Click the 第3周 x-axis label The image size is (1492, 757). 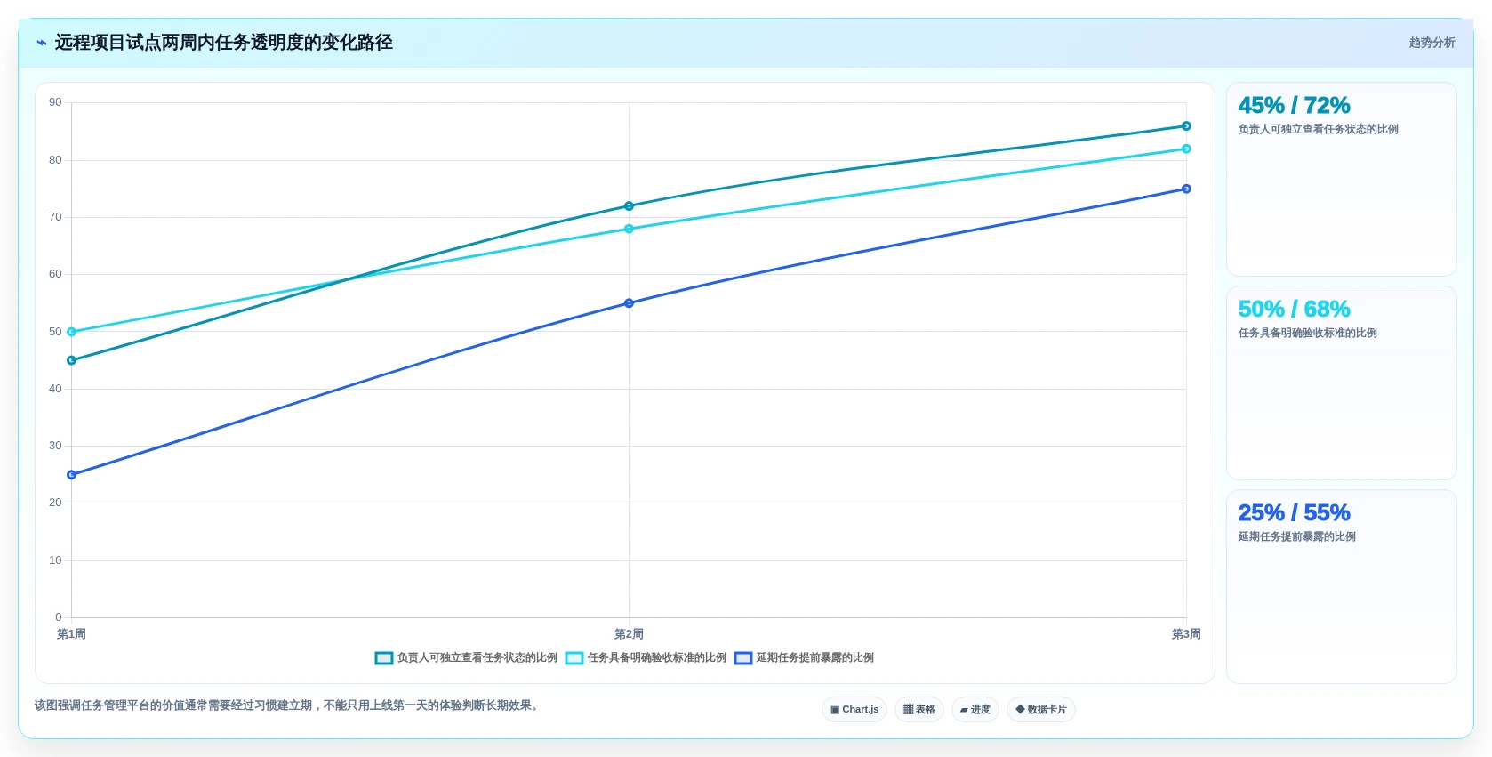tap(1186, 634)
